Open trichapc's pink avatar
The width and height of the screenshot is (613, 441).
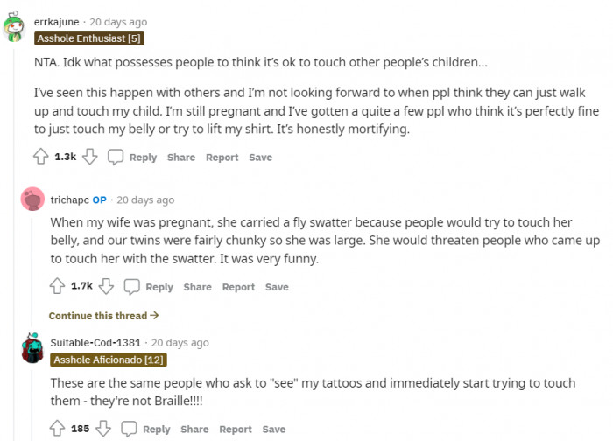(x=32, y=199)
